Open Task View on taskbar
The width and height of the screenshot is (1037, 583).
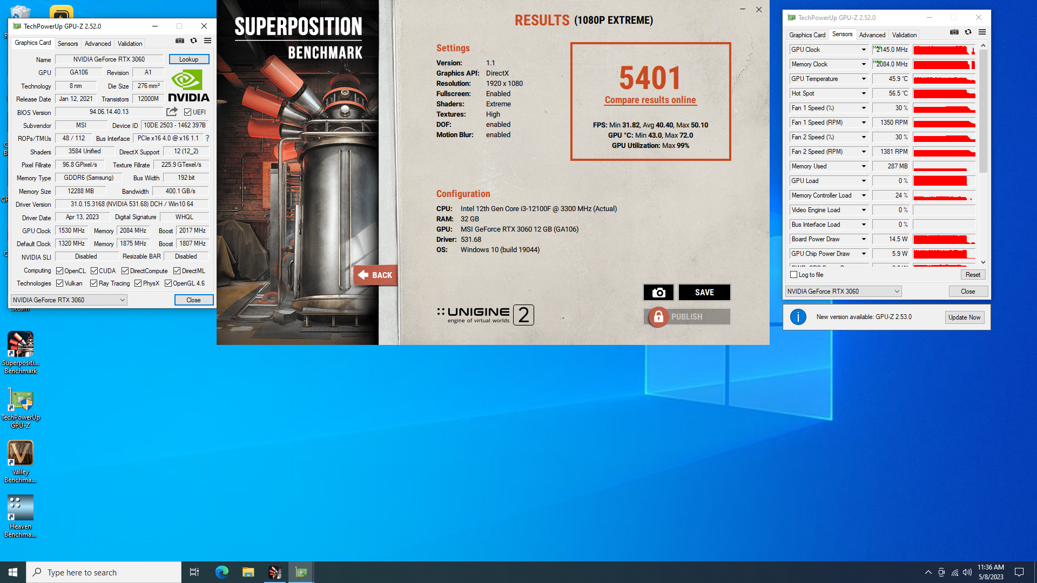[194, 572]
